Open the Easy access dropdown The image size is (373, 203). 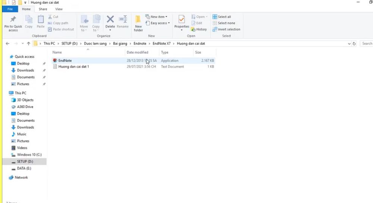[158, 23]
